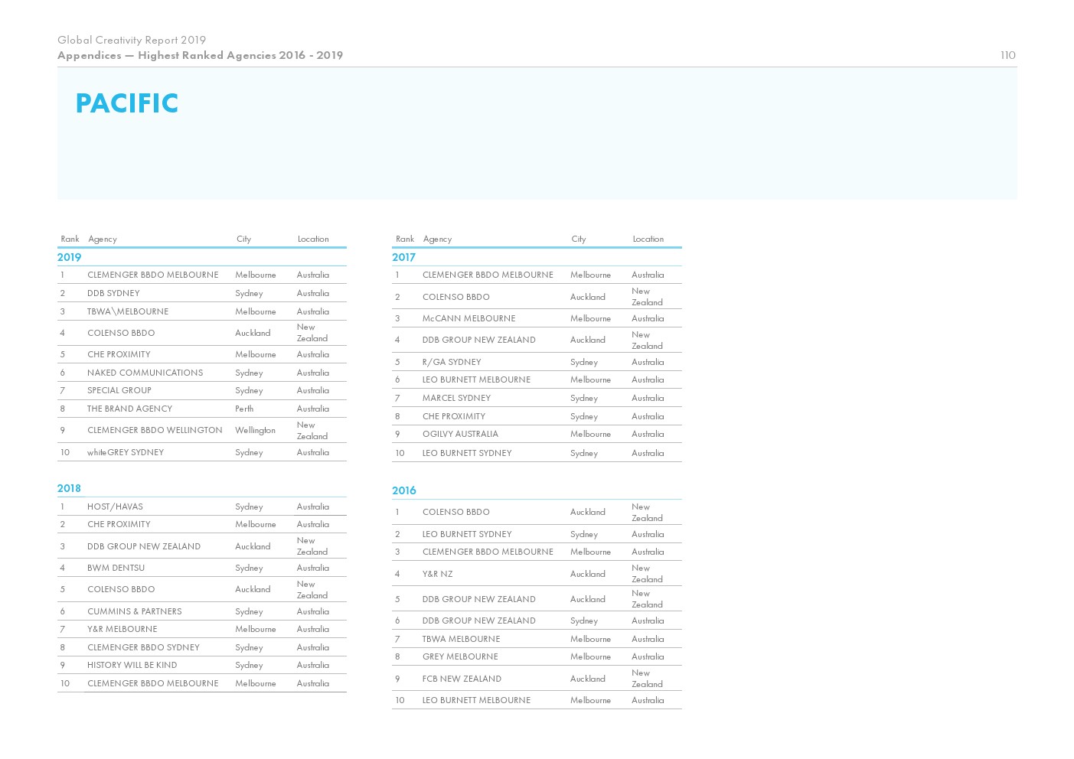This screenshot has height=759, width=1074.
Task: Click the 'Location' column header above the 2019 table
Action: tap(313, 239)
